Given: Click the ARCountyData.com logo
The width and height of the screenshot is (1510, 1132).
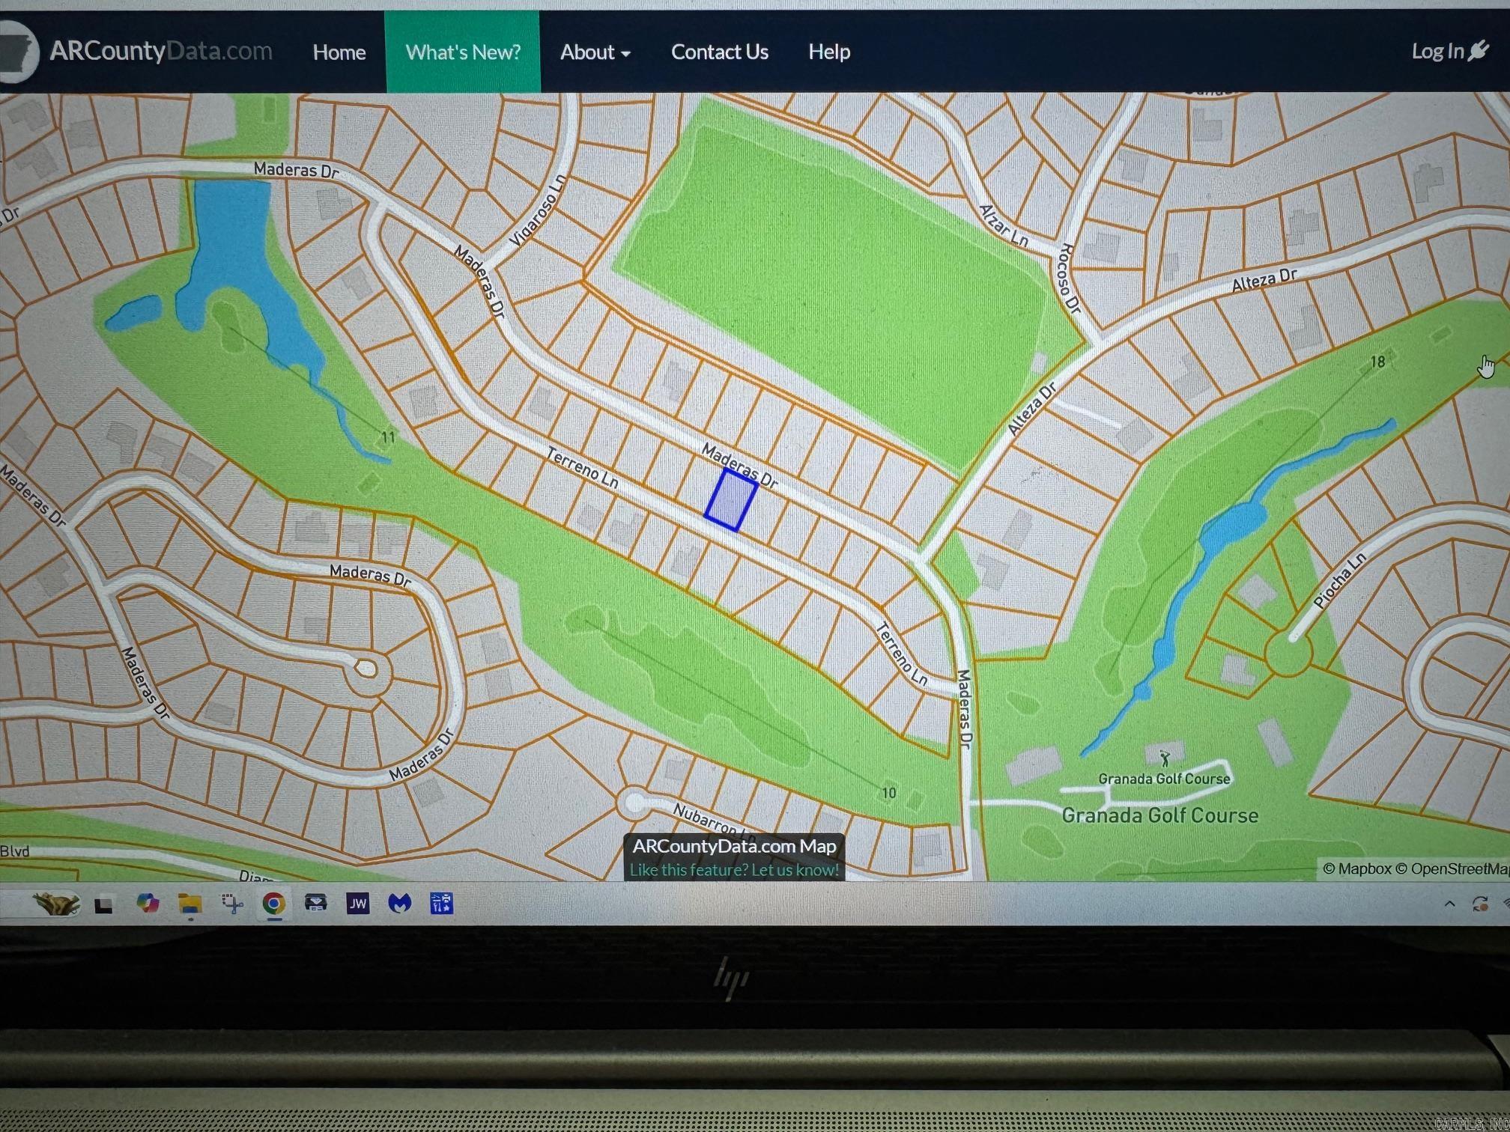Looking at the screenshot, I should 136,52.
